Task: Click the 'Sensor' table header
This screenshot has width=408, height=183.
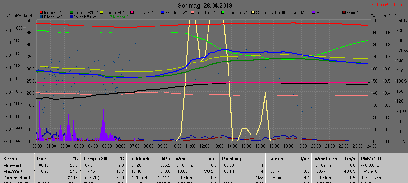Action: tap(11, 159)
